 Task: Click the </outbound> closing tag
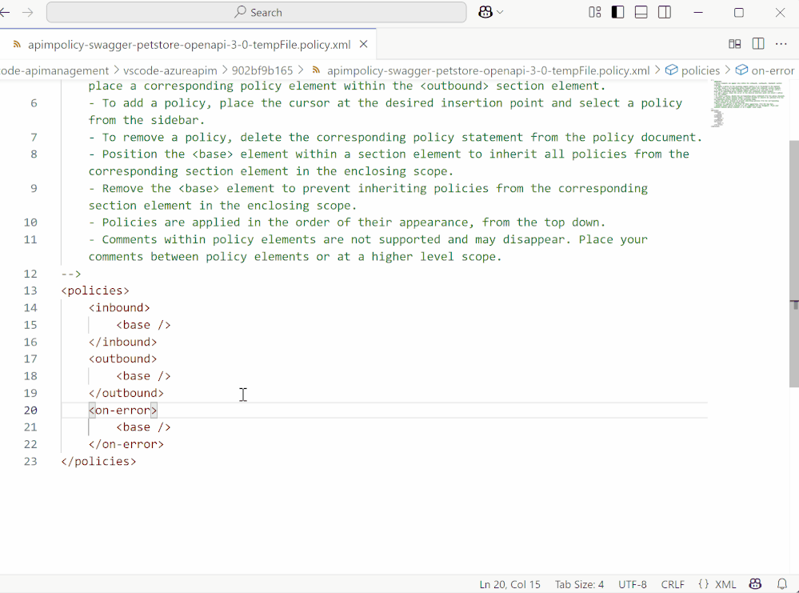(126, 393)
